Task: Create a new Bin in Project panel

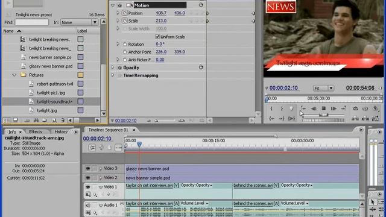Action: (45, 121)
